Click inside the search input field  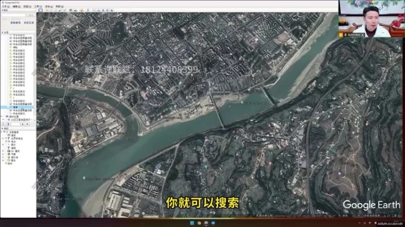[14, 15]
